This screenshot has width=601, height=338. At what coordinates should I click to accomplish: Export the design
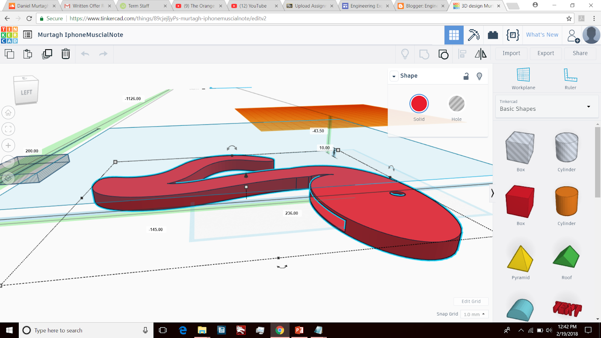545,53
